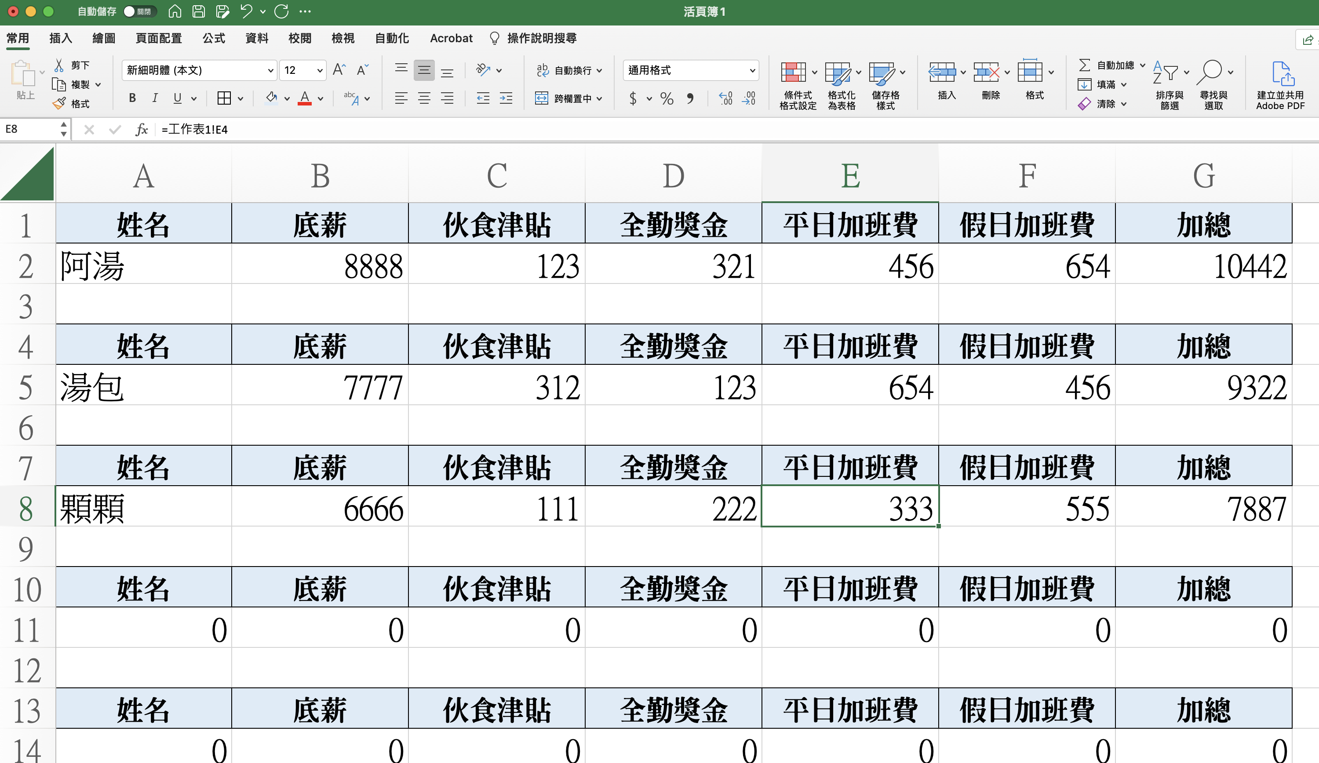Open the font name dropdown
The image size is (1319, 763).
pos(270,70)
